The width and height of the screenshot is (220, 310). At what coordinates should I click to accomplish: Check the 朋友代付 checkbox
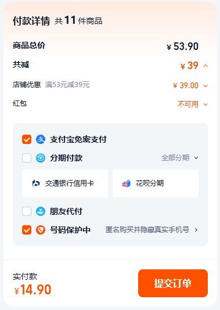(27, 211)
